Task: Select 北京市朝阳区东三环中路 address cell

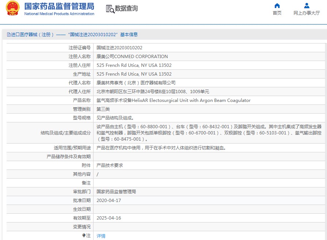Action: tap(153, 92)
